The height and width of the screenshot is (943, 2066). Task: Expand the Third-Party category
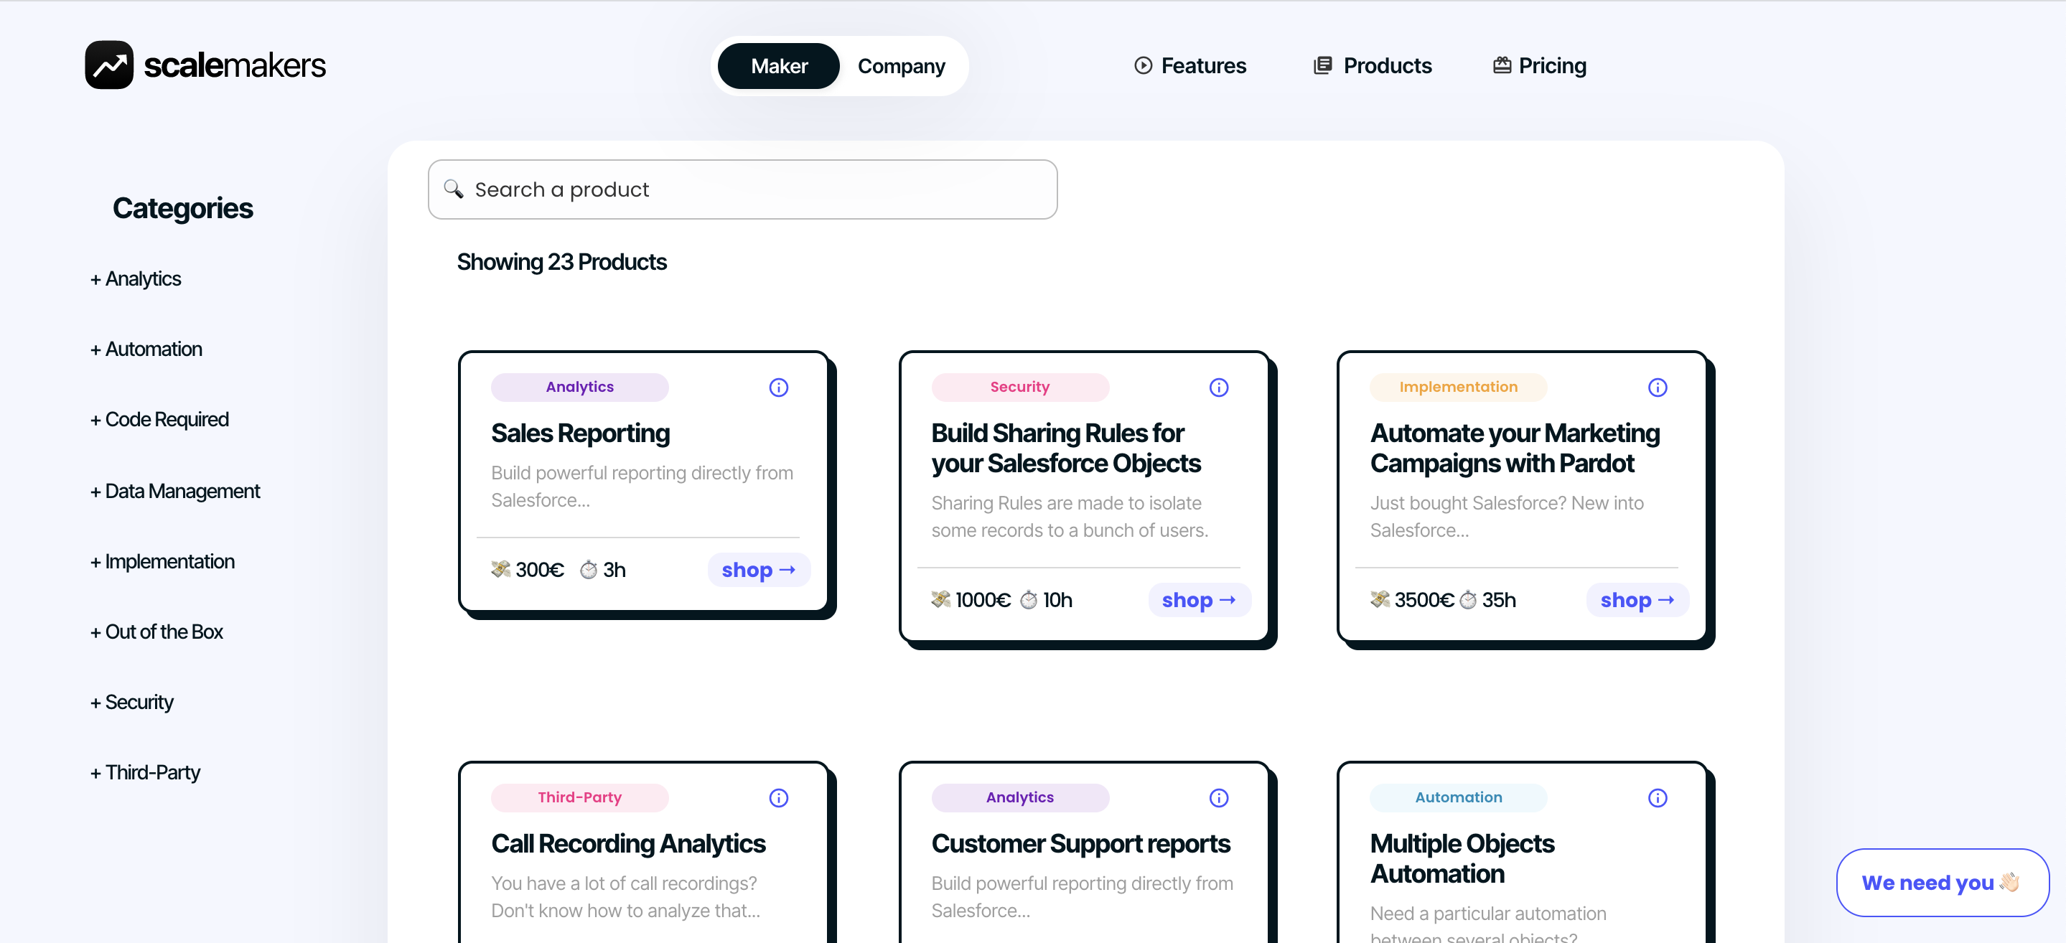145,772
